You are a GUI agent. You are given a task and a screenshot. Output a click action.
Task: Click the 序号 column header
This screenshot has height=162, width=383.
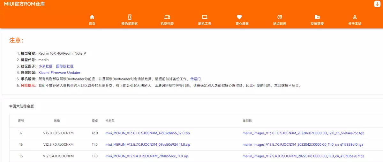click(21, 121)
